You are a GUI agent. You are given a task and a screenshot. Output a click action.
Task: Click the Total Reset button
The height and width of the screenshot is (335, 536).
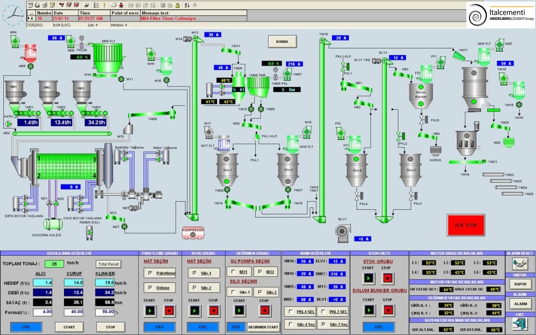pyautogui.click(x=108, y=264)
